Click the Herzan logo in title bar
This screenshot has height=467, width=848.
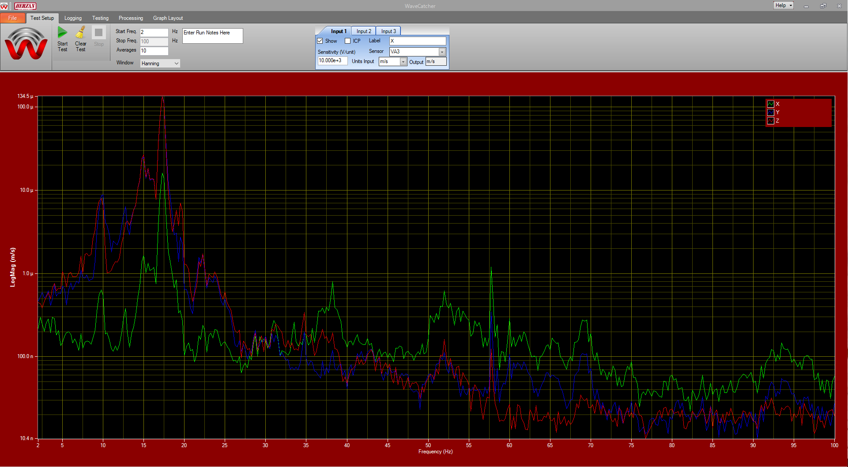click(x=25, y=6)
